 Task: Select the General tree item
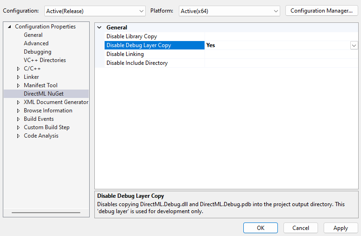coord(33,35)
